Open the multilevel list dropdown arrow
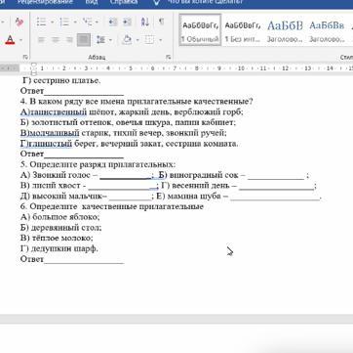Screen dimensions: 353x353 pyautogui.click(x=98, y=22)
